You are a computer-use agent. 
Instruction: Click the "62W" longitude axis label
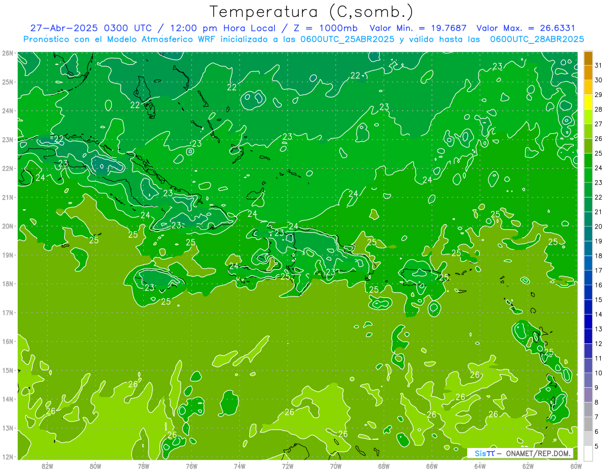click(528, 466)
